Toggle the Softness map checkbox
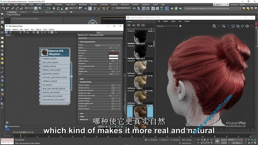Screen dimensions: 258x145 coord(120,69)
